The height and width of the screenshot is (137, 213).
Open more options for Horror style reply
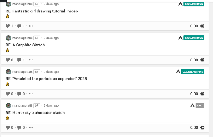31,128
